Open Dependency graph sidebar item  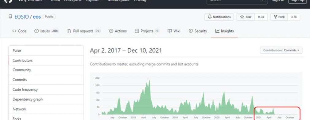(x=46, y=99)
